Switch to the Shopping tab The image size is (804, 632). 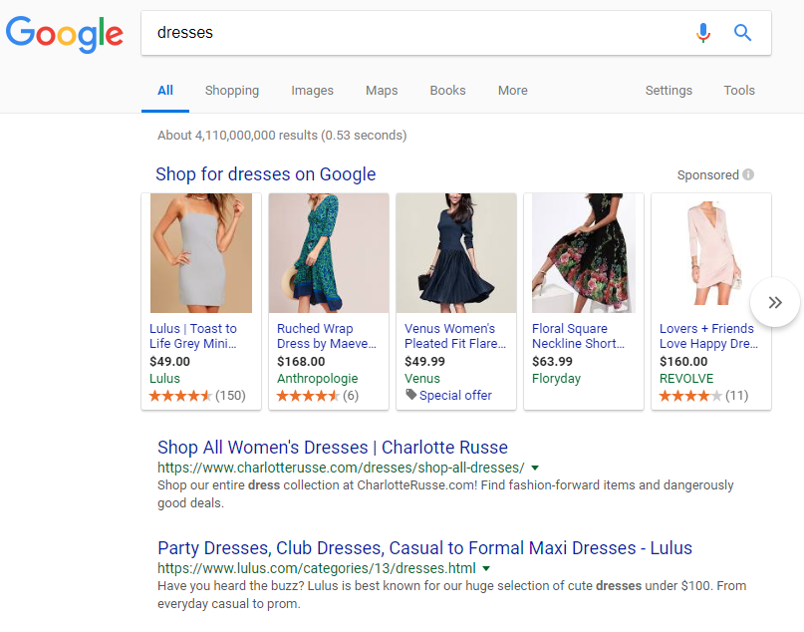[232, 91]
